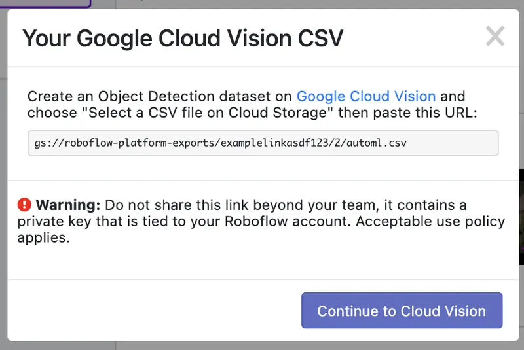
Task: Close the Google Cloud Vision CSV dialog
Action: [495, 37]
